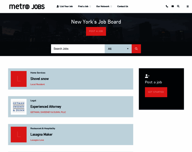Screen dimensions: 192x152
Task: Click the Lasagna Maker red logo thumbnail
Action: [18, 135]
